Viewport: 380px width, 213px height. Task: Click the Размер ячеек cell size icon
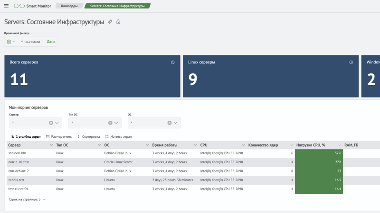coord(48,137)
